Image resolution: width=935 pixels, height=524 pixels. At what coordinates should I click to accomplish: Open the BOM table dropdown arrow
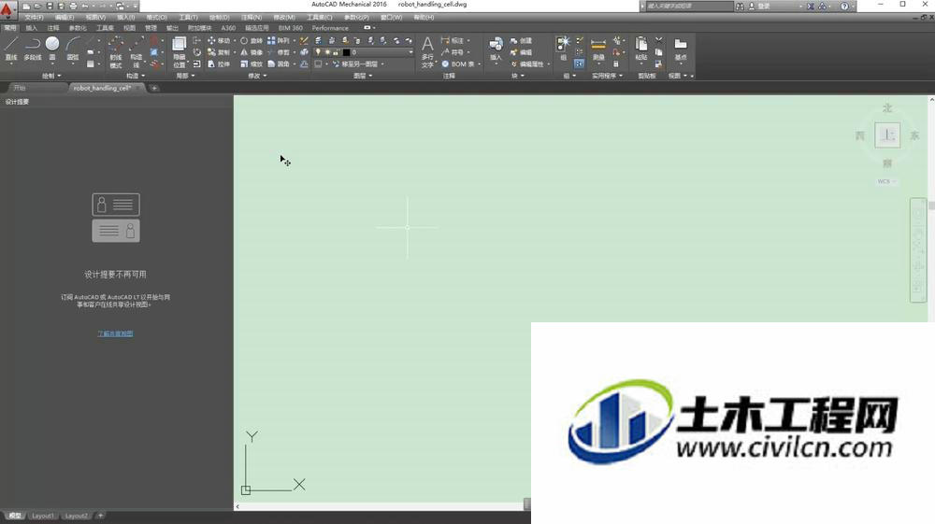[x=479, y=64]
